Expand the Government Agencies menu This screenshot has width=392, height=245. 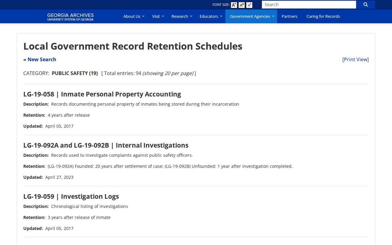coord(251,17)
